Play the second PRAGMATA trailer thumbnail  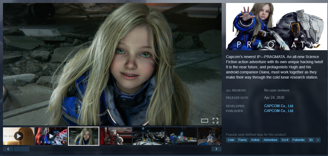point(51,136)
